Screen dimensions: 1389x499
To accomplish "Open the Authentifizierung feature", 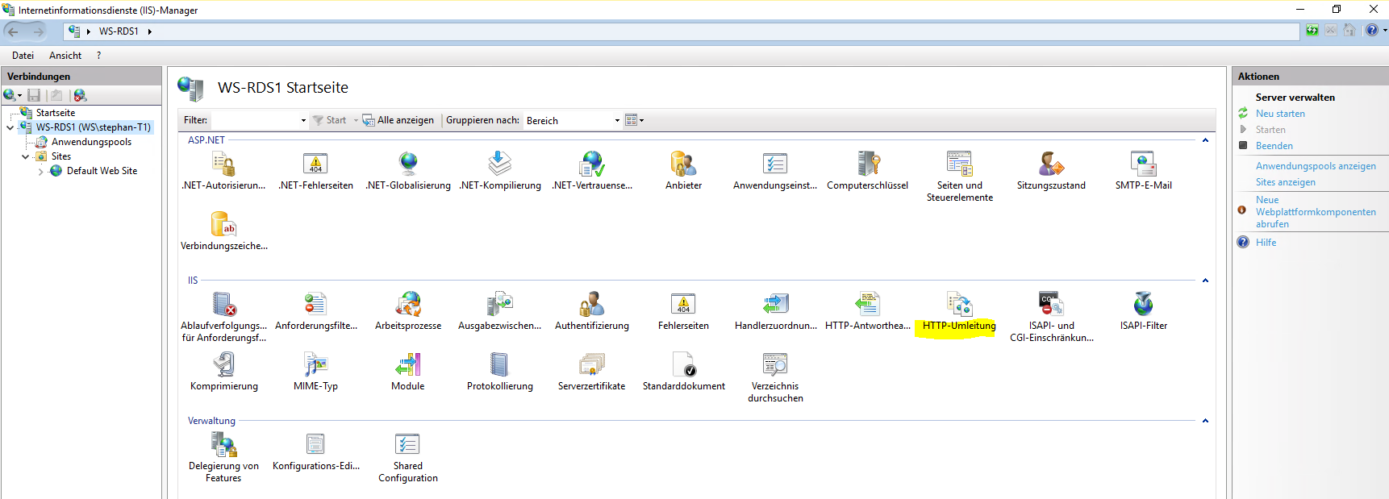I will tap(592, 311).
